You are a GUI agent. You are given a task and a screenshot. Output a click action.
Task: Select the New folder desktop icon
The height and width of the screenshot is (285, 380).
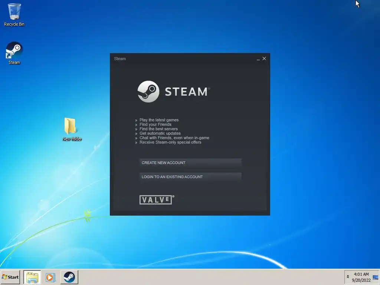pyautogui.click(x=72, y=129)
